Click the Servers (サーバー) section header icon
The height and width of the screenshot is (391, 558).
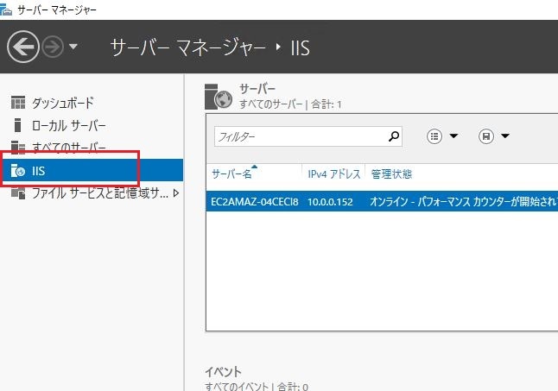pos(219,97)
